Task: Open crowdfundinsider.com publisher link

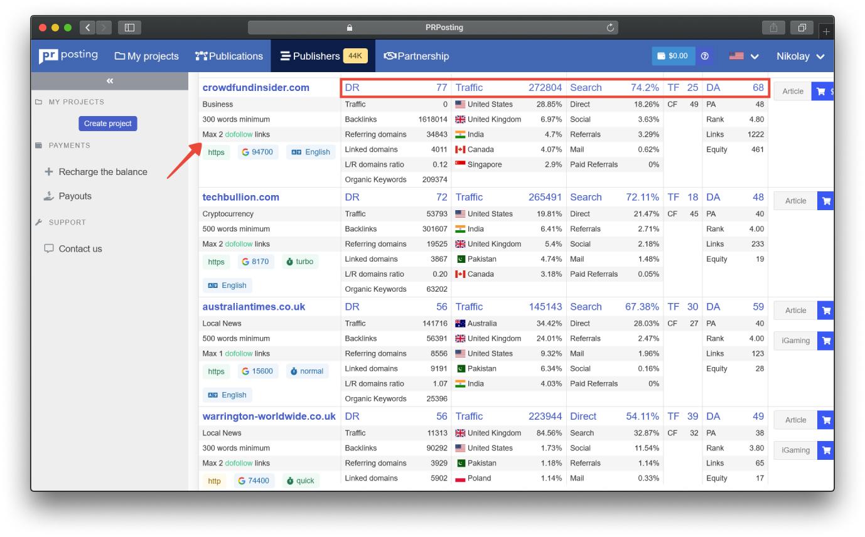Action: click(x=256, y=87)
